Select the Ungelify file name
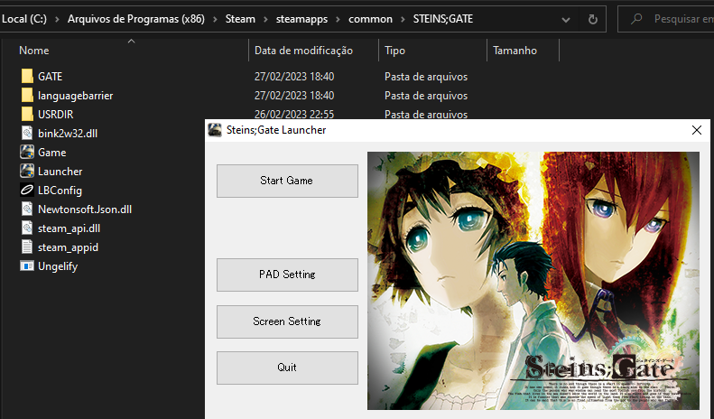This screenshot has width=714, height=419. (x=58, y=266)
